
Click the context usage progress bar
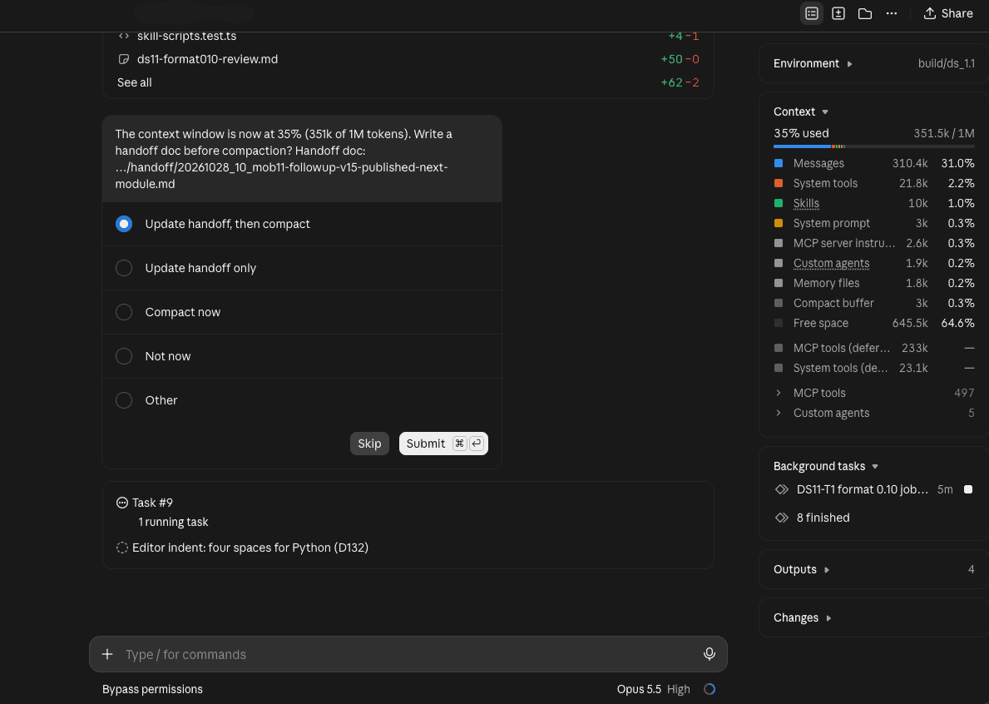point(873,146)
